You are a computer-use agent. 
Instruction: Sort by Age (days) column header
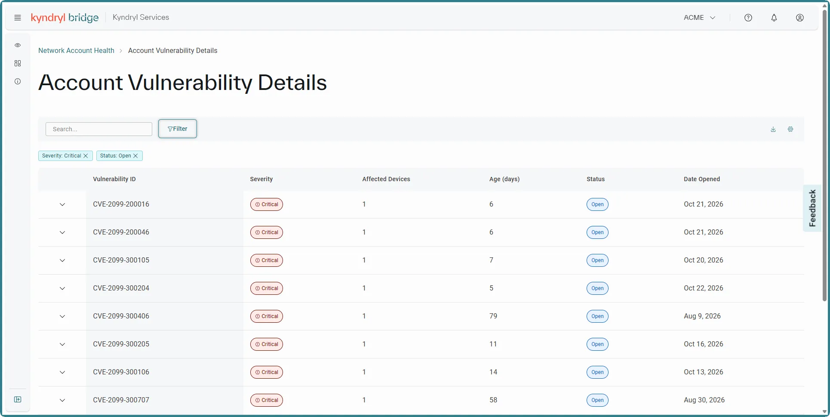coord(504,179)
